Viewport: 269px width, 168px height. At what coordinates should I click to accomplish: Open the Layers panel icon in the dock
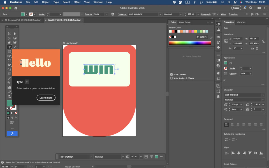tap(218, 97)
